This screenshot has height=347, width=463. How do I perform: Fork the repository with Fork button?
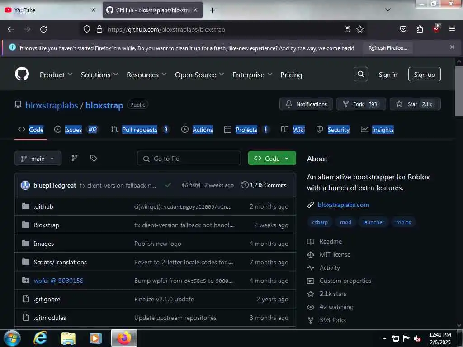361,104
